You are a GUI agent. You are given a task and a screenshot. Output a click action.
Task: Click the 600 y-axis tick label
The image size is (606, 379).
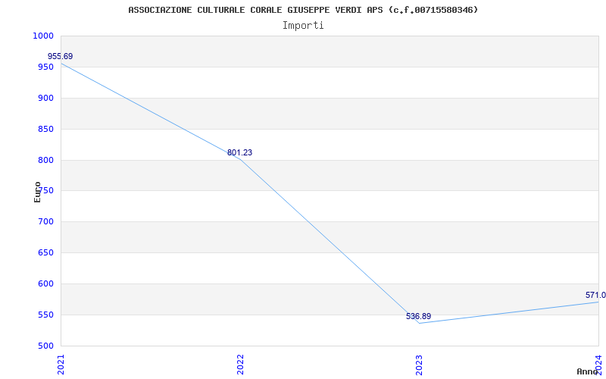pyautogui.click(x=45, y=283)
